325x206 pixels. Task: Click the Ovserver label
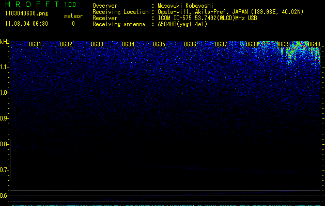[105, 6]
